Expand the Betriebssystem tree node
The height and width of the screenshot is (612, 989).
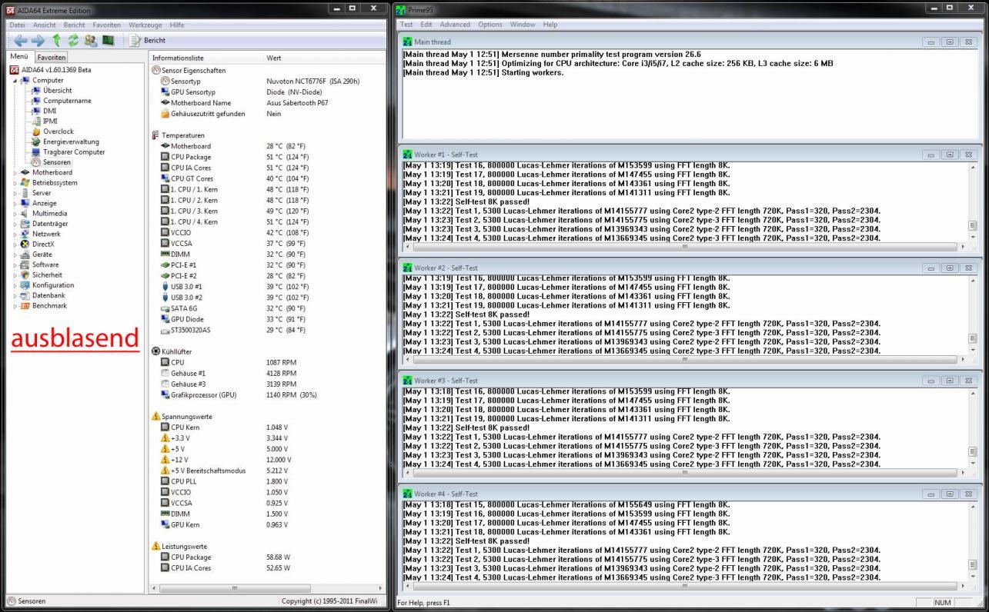15,183
